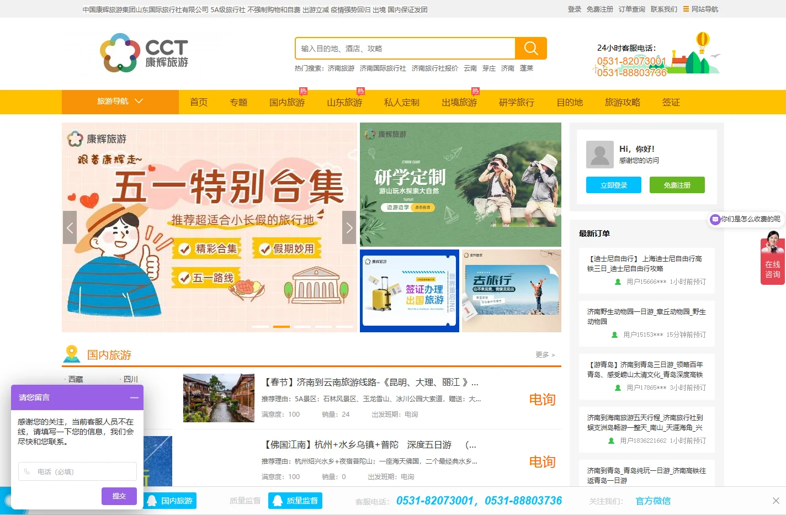Click hot search 云南
The image size is (786, 515).
[x=470, y=68]
